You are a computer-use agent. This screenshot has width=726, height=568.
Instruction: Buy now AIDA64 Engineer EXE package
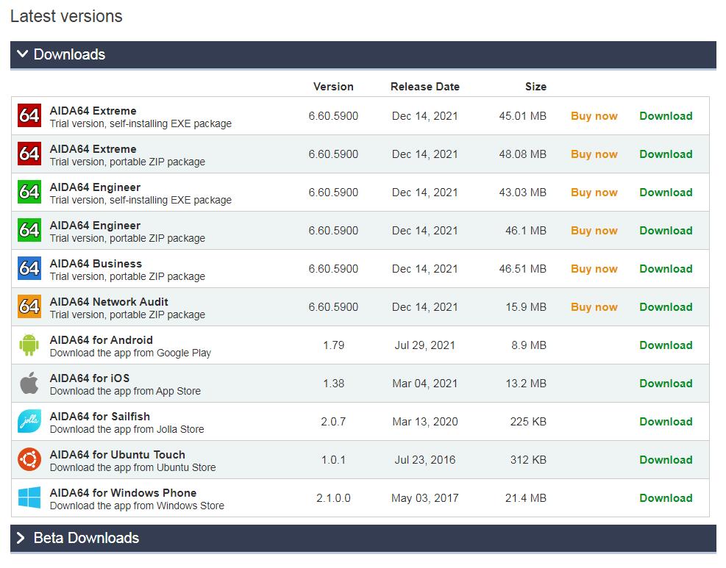click(594, 193)
